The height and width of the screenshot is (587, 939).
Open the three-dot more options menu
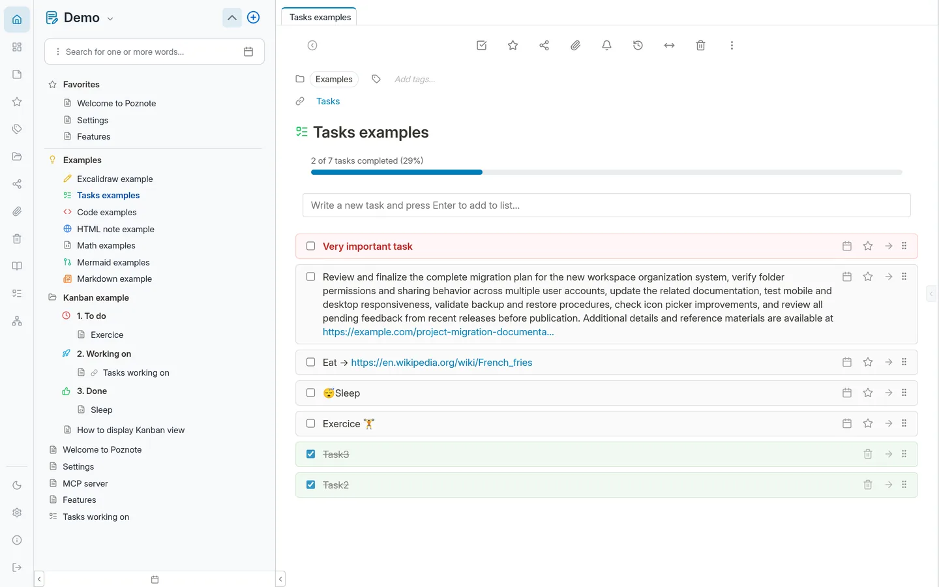click(x=732, y=45)
